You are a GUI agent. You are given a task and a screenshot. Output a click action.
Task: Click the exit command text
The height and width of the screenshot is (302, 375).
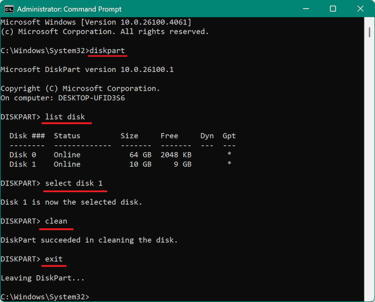tap(54, 259)
